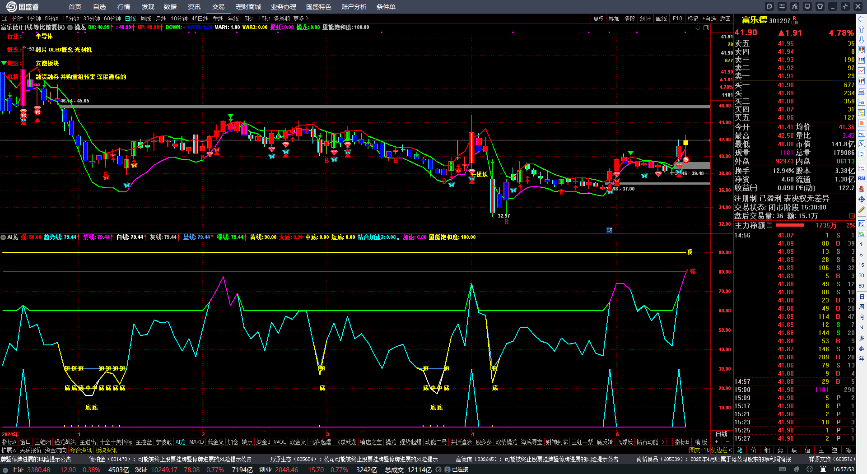This screenshot has width=867, height=474.
Task: Select the pencil drawing tool icon
Action: [862, 209]
